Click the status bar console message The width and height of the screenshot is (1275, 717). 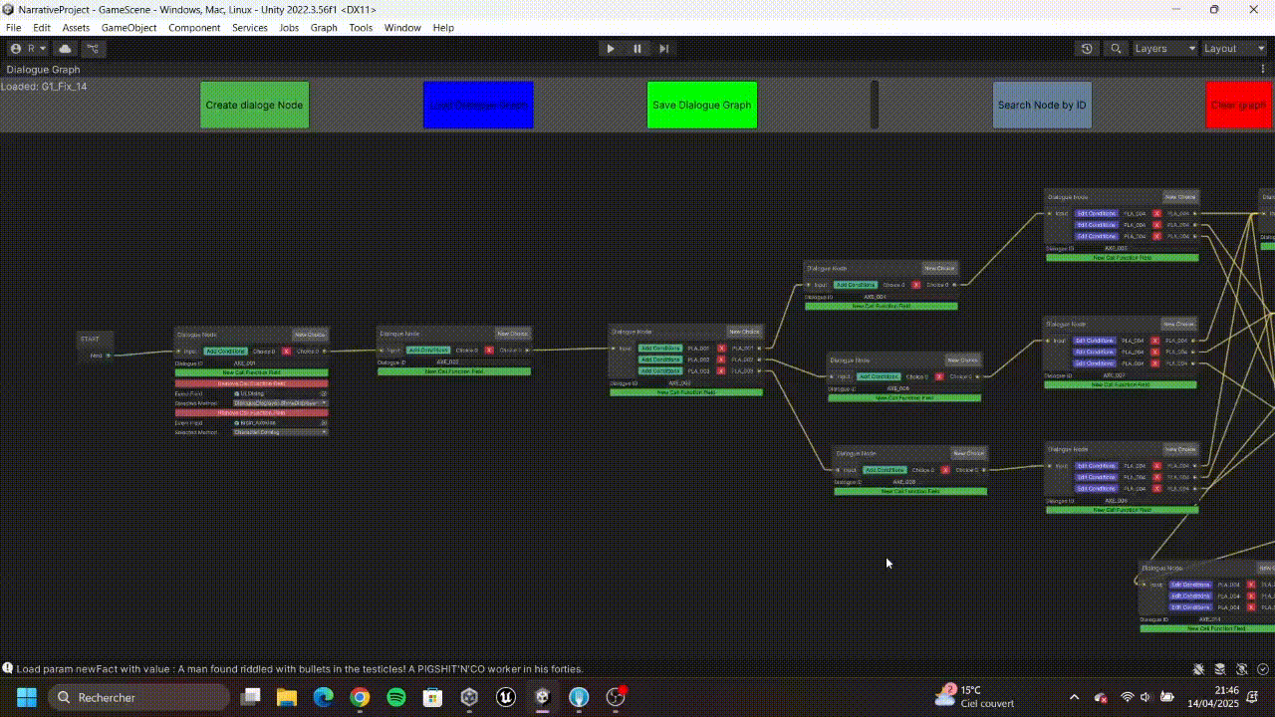click(x=300, y=669)
